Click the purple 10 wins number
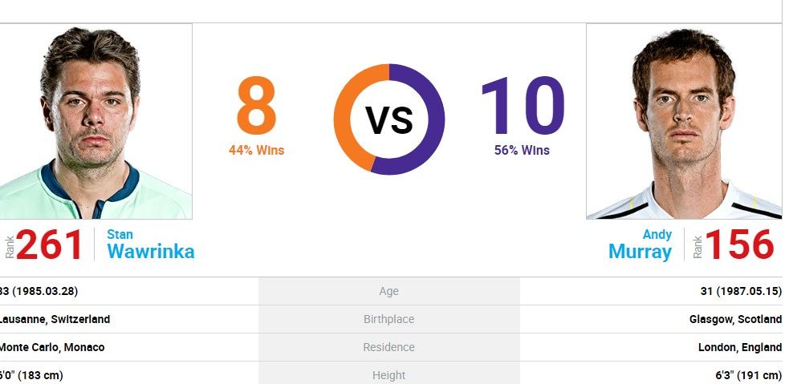The width and height of the screenshot is (789, 384). pos(523,106)
